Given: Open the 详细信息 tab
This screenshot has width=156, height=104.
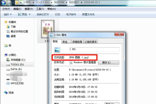Looking at the screenshot, I should [77, 42].
